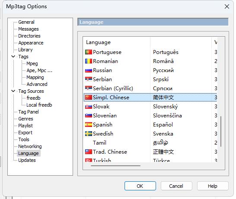Open the Tools options page
Screen dimensions: 236x199
click(x=24, y=139)
